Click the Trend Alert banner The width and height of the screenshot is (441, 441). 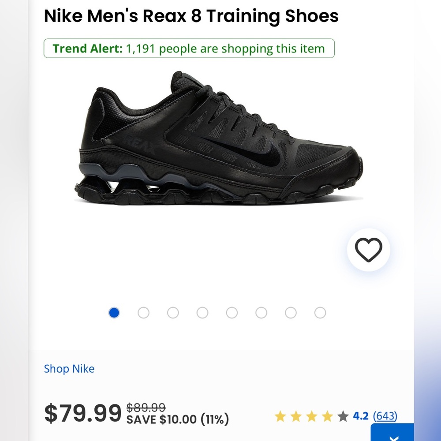tap(189, 49)
